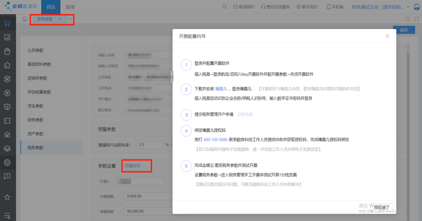This screenshot has height=221, width=422.
Task: Select 资产参数 in the parameter list
Action: (52, 134)
